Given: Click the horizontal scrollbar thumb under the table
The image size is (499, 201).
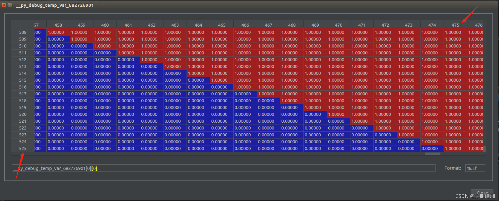Looking at the screenshot, I should click(432, 154).
